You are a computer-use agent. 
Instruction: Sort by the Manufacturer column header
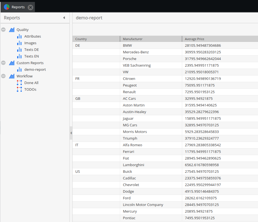click(151, 39)
